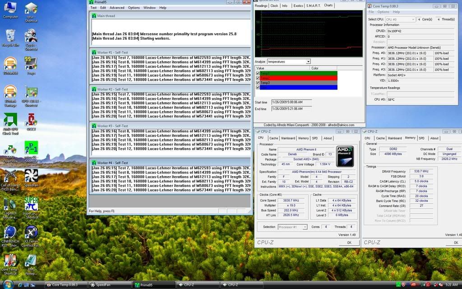Select the Core Temp Shortcut desktop icon

click(10, 265)
